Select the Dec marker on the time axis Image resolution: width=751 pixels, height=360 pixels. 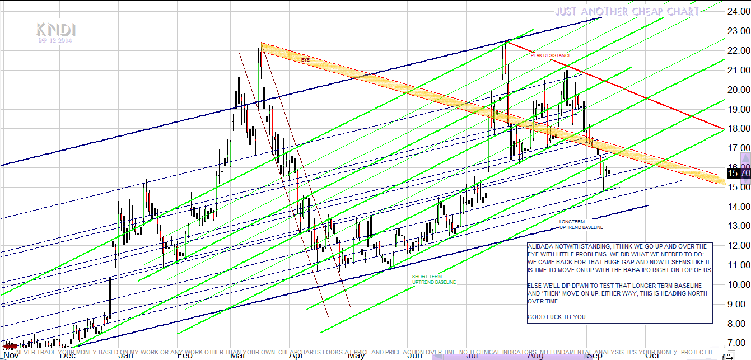click(x=67, y=355)
